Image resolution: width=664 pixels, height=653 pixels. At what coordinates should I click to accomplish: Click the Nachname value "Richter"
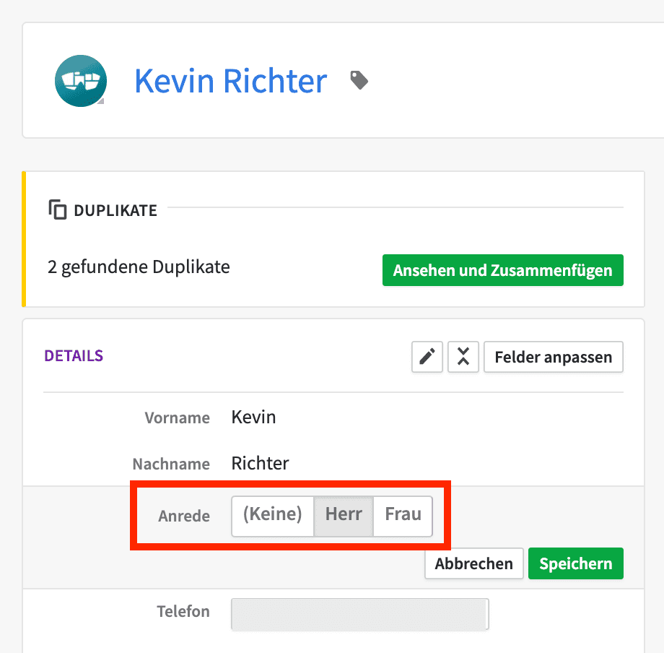pos(260,463)
